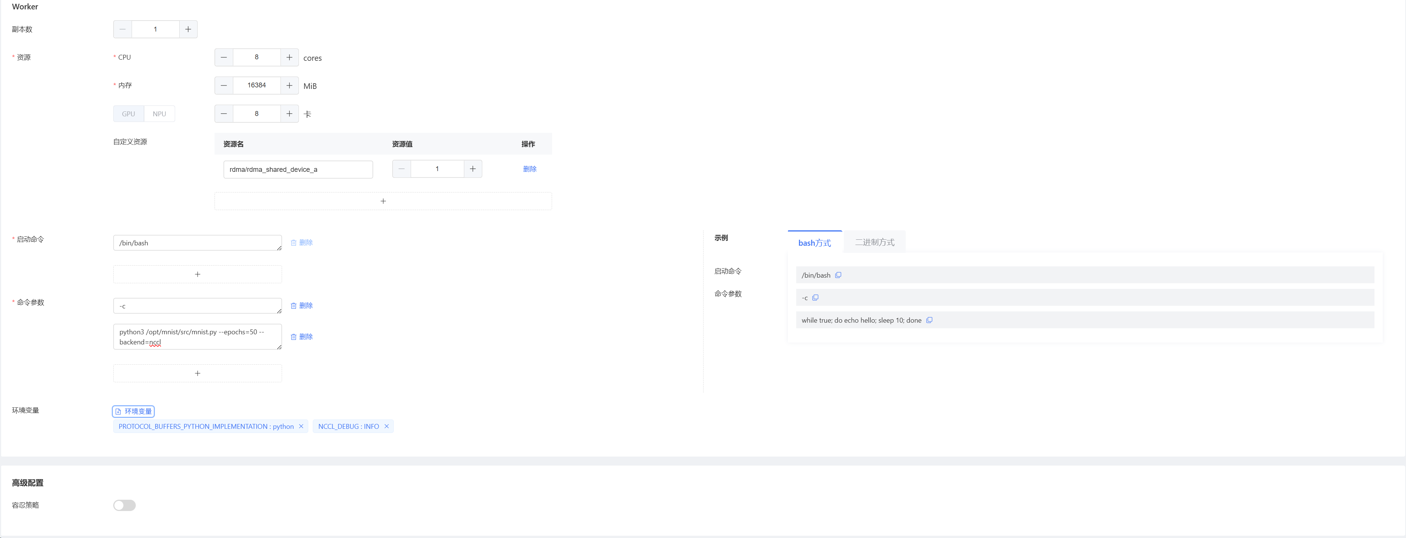Toggle the 容忍策略 switch

tap(125, 505)
